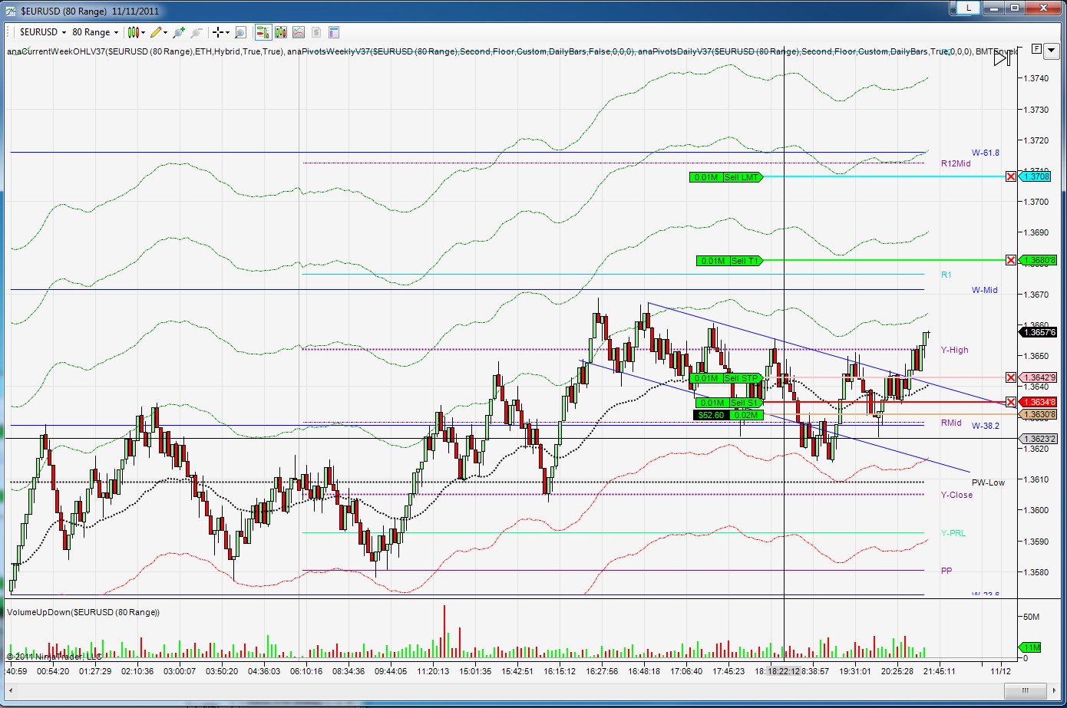Click the 1.3634'8 red price marker
This screenshot has width=1067, height=708.
1037,402
